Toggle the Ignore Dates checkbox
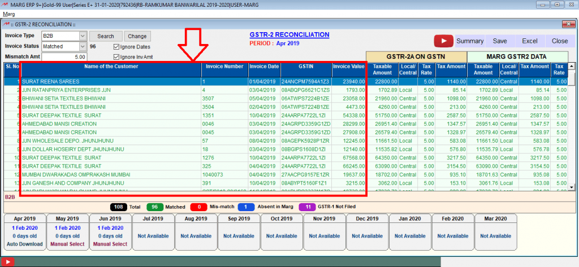This screenshot has height=267, width=579. pos(116,47)
